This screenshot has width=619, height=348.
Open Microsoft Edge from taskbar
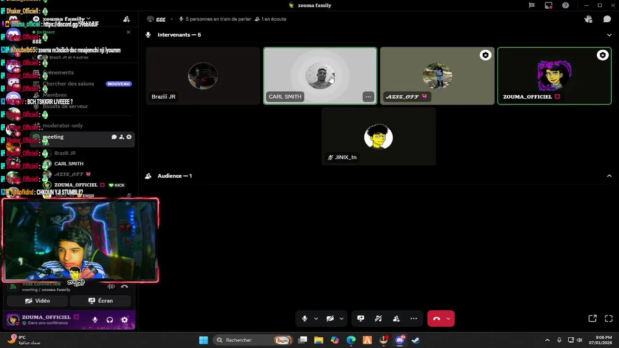351,340
